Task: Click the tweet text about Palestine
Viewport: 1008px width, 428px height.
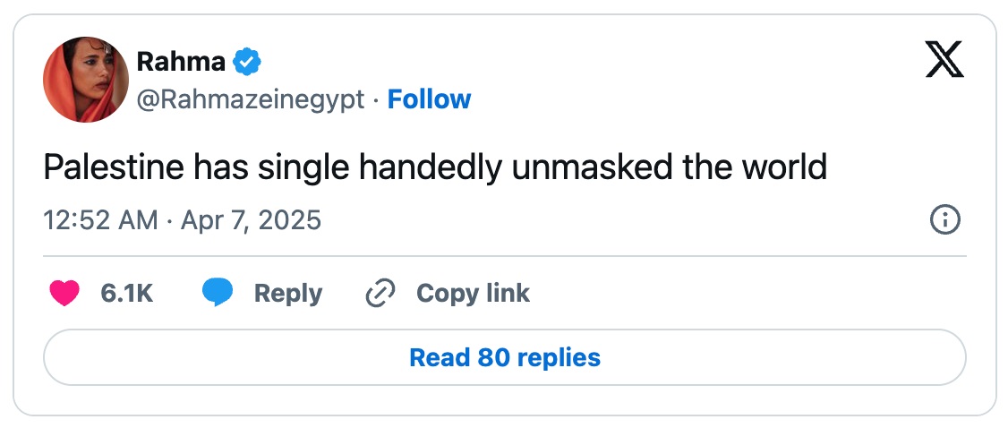Action: pos(435,168)
